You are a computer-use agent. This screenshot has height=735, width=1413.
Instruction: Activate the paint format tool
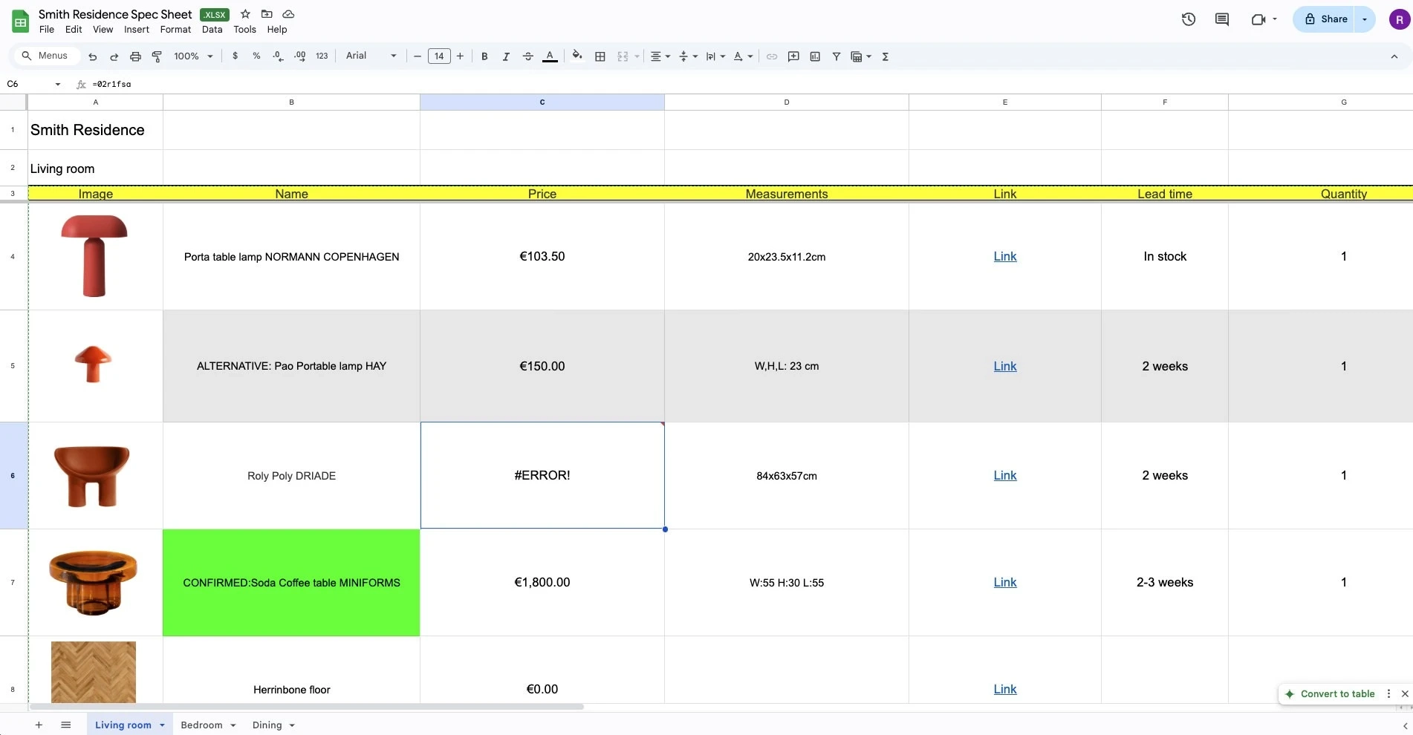(157, 56)
